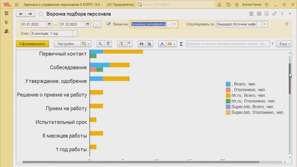Screen dimensions: 297x167
Task: Save report to file download icon
Action: (162, 44)
